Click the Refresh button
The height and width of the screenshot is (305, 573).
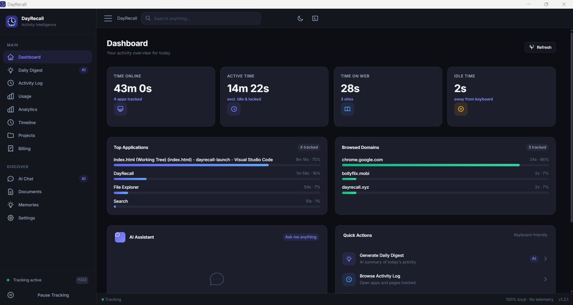(540, 47)
